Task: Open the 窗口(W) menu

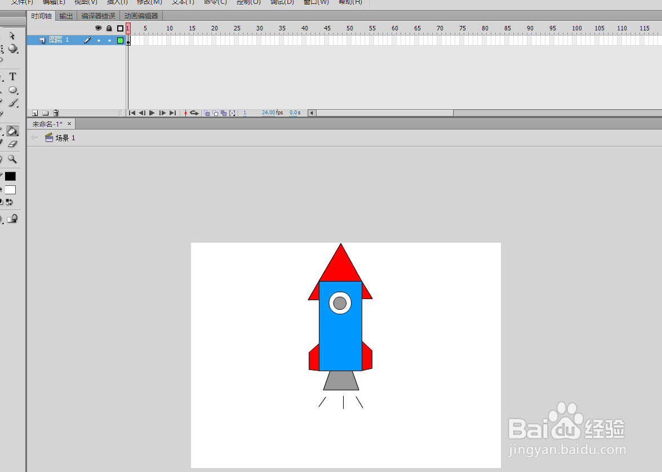Action: point(316,3)
